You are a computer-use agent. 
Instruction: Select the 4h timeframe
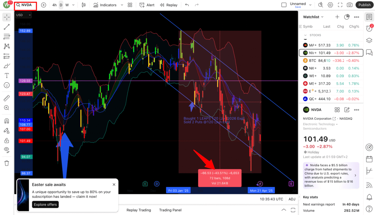[x=55, y=5]
